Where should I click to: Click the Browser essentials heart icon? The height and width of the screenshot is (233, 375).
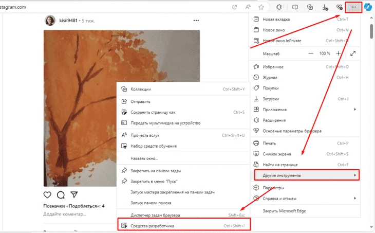pos(339,7)
